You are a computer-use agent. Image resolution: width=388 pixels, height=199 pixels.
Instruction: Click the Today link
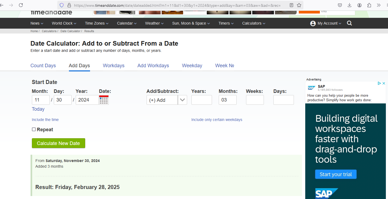[38, 109]
